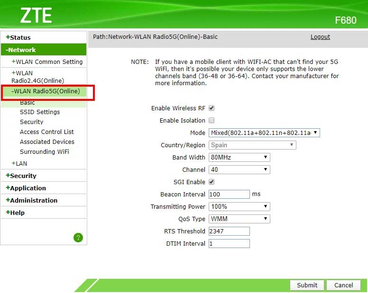The height and width of the screenshot is (293, 368).
Task: Expand WLAN Common Setting
Action: tap(47, 62)
